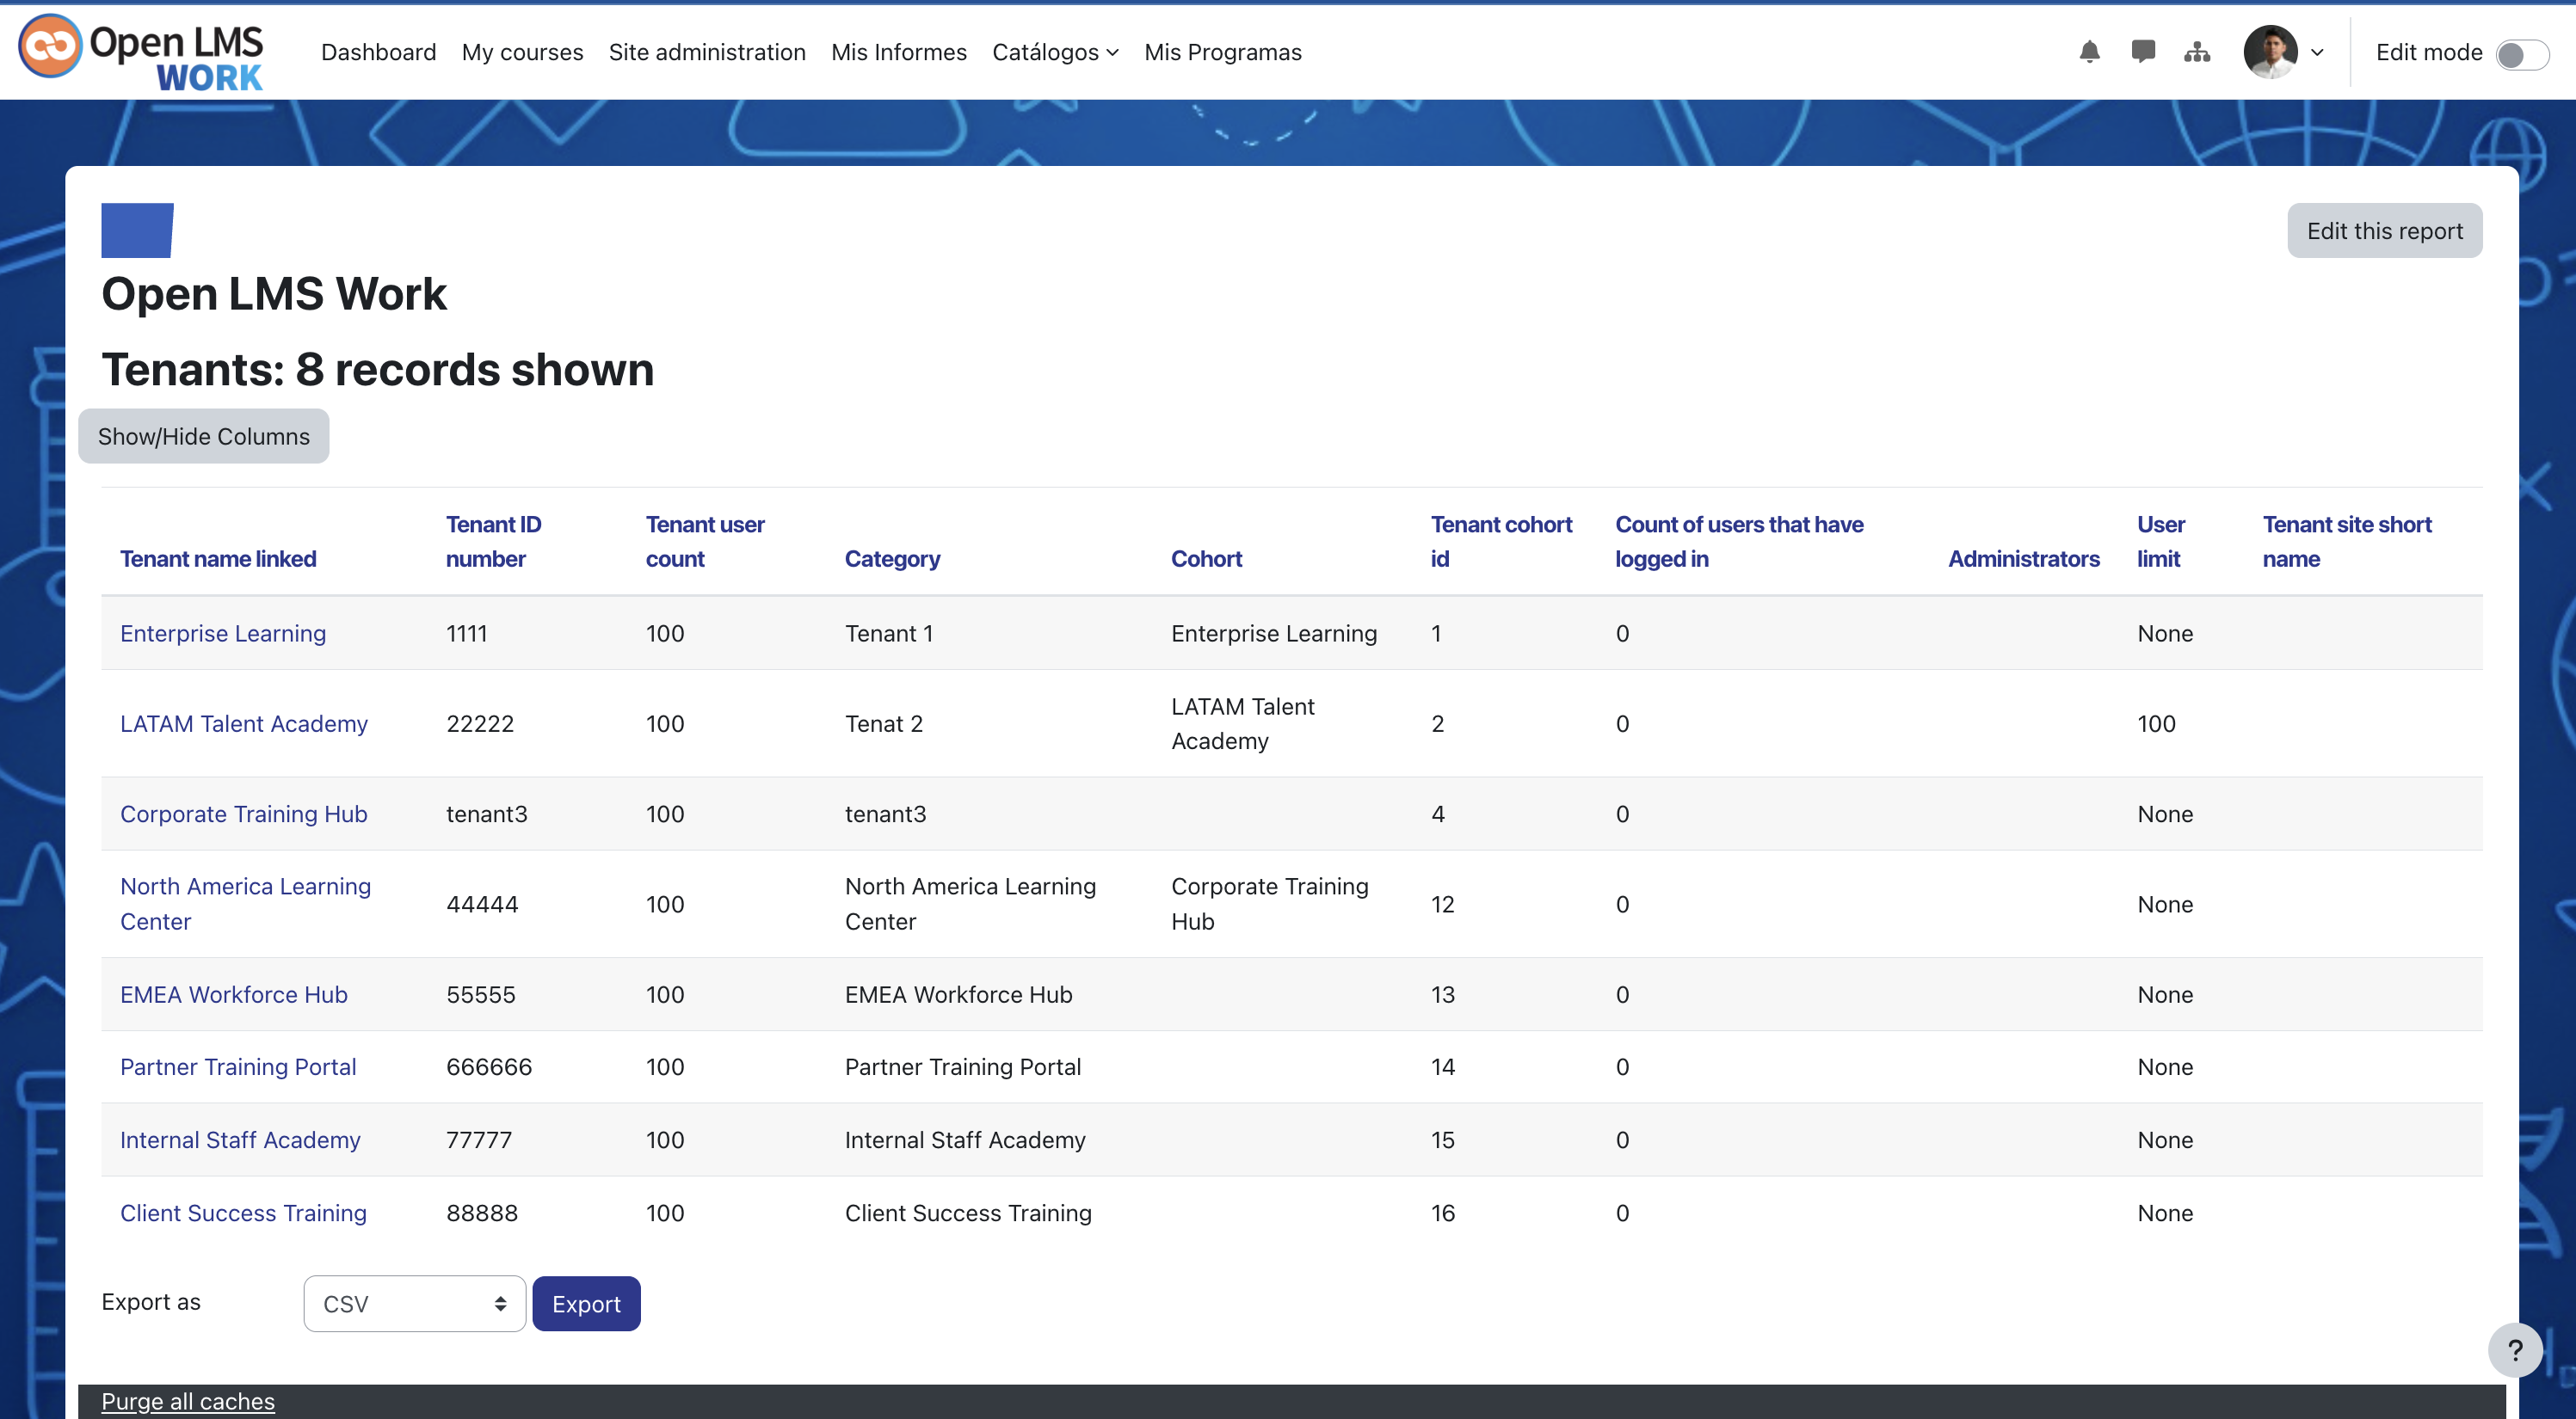
Task: Open the My courses menu item
Action: (522, 52)
